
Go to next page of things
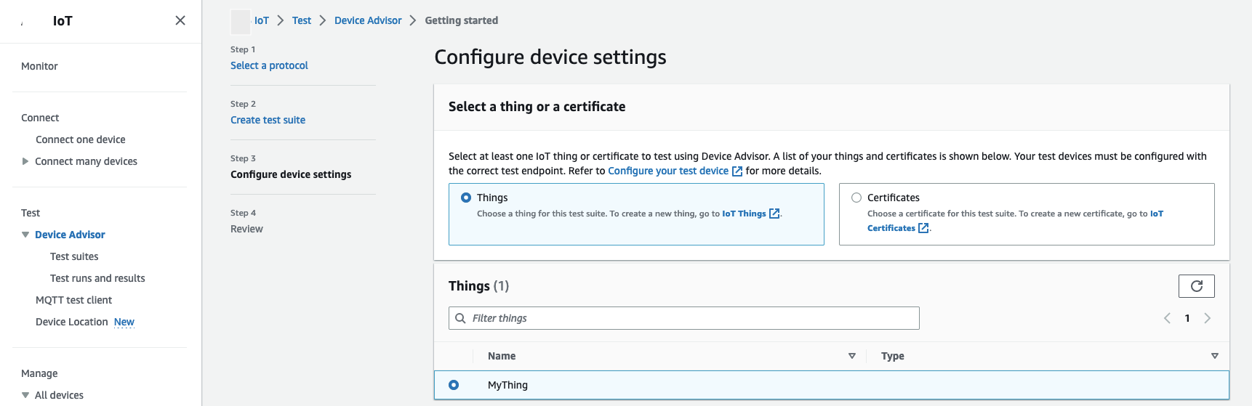pyautogui.click(x=1207, y=318)
